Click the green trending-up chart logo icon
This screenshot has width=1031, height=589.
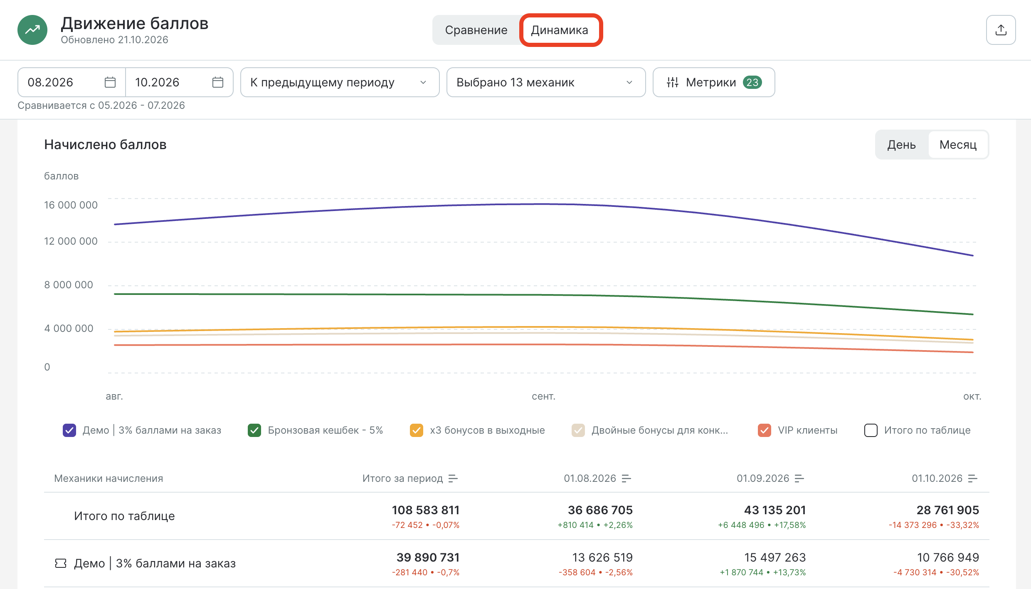[x=32, y=30]
